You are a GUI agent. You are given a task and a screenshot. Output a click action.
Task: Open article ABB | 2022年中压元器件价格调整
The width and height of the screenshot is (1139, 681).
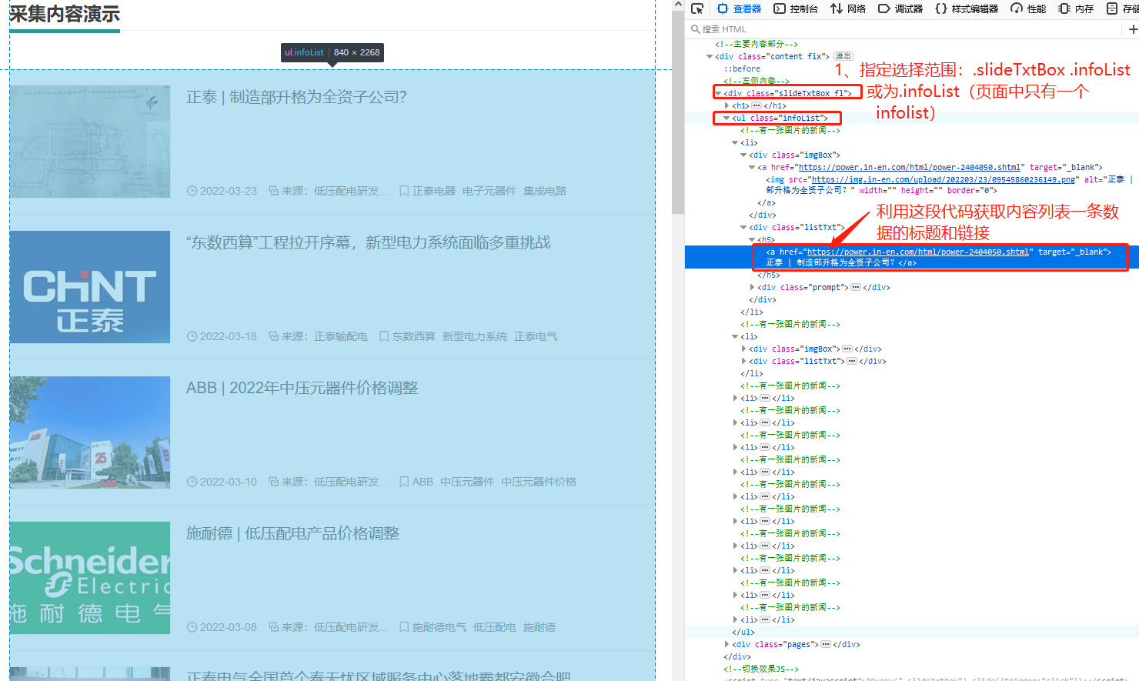[302, 388]
